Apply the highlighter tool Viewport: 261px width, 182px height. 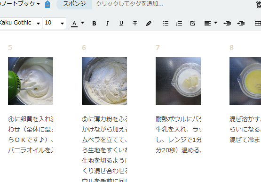[x=149, y=24]
